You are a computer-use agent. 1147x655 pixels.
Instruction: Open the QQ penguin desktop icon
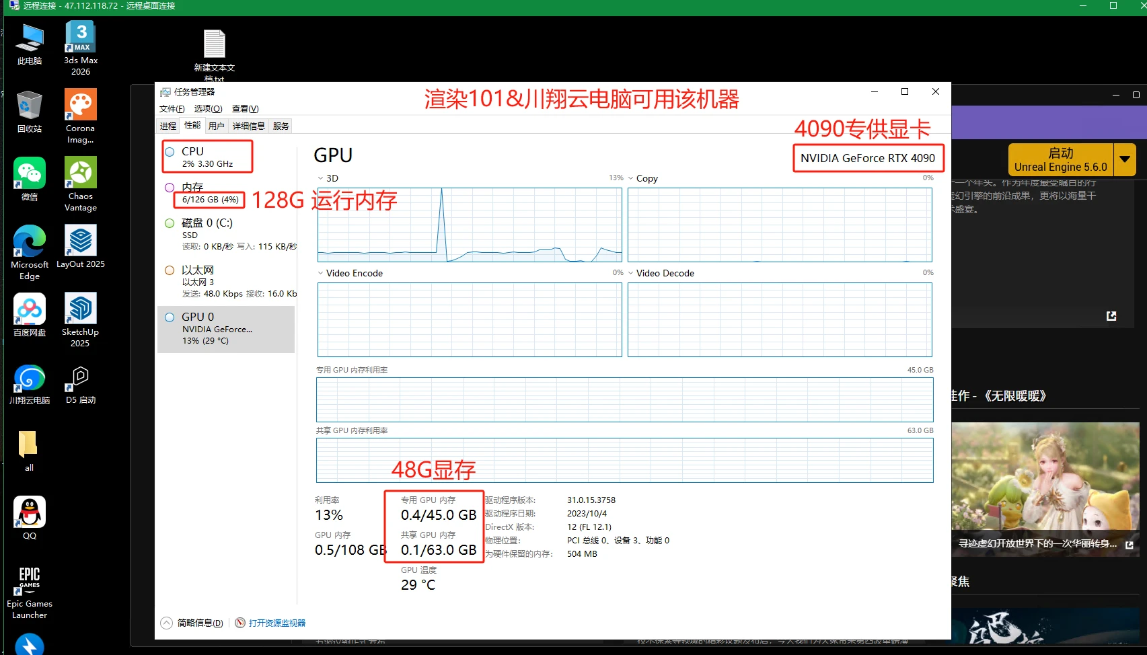pyautogui.click(x=30, y=518)
